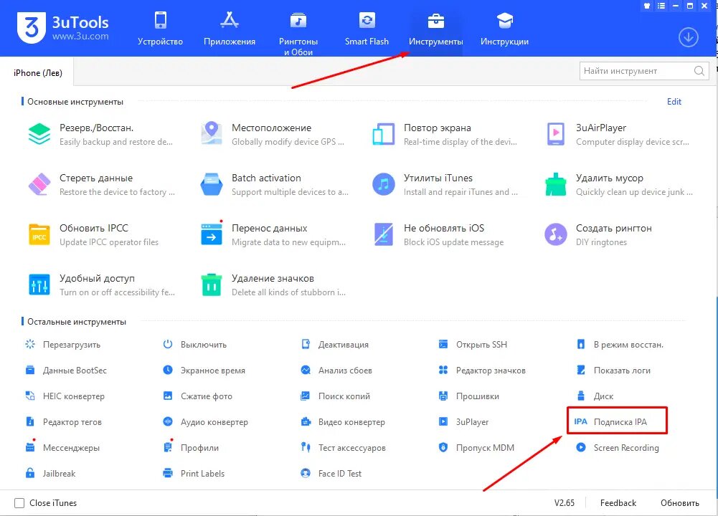The height and width of the screenshot is (516, 718).
Task: Open Сжатие фото
Action: tap(198, 396)
